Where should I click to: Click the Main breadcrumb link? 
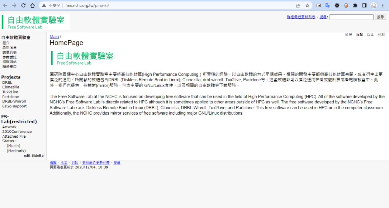pyautogui.click(x=54, y=37)
